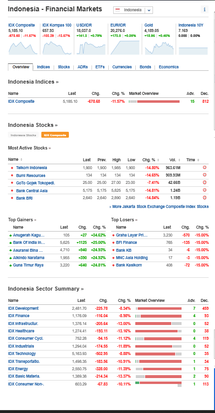Click -14.81% change for Bank Central Asia
The width and height of the screenshot is (215, 413).
(152, 190)
